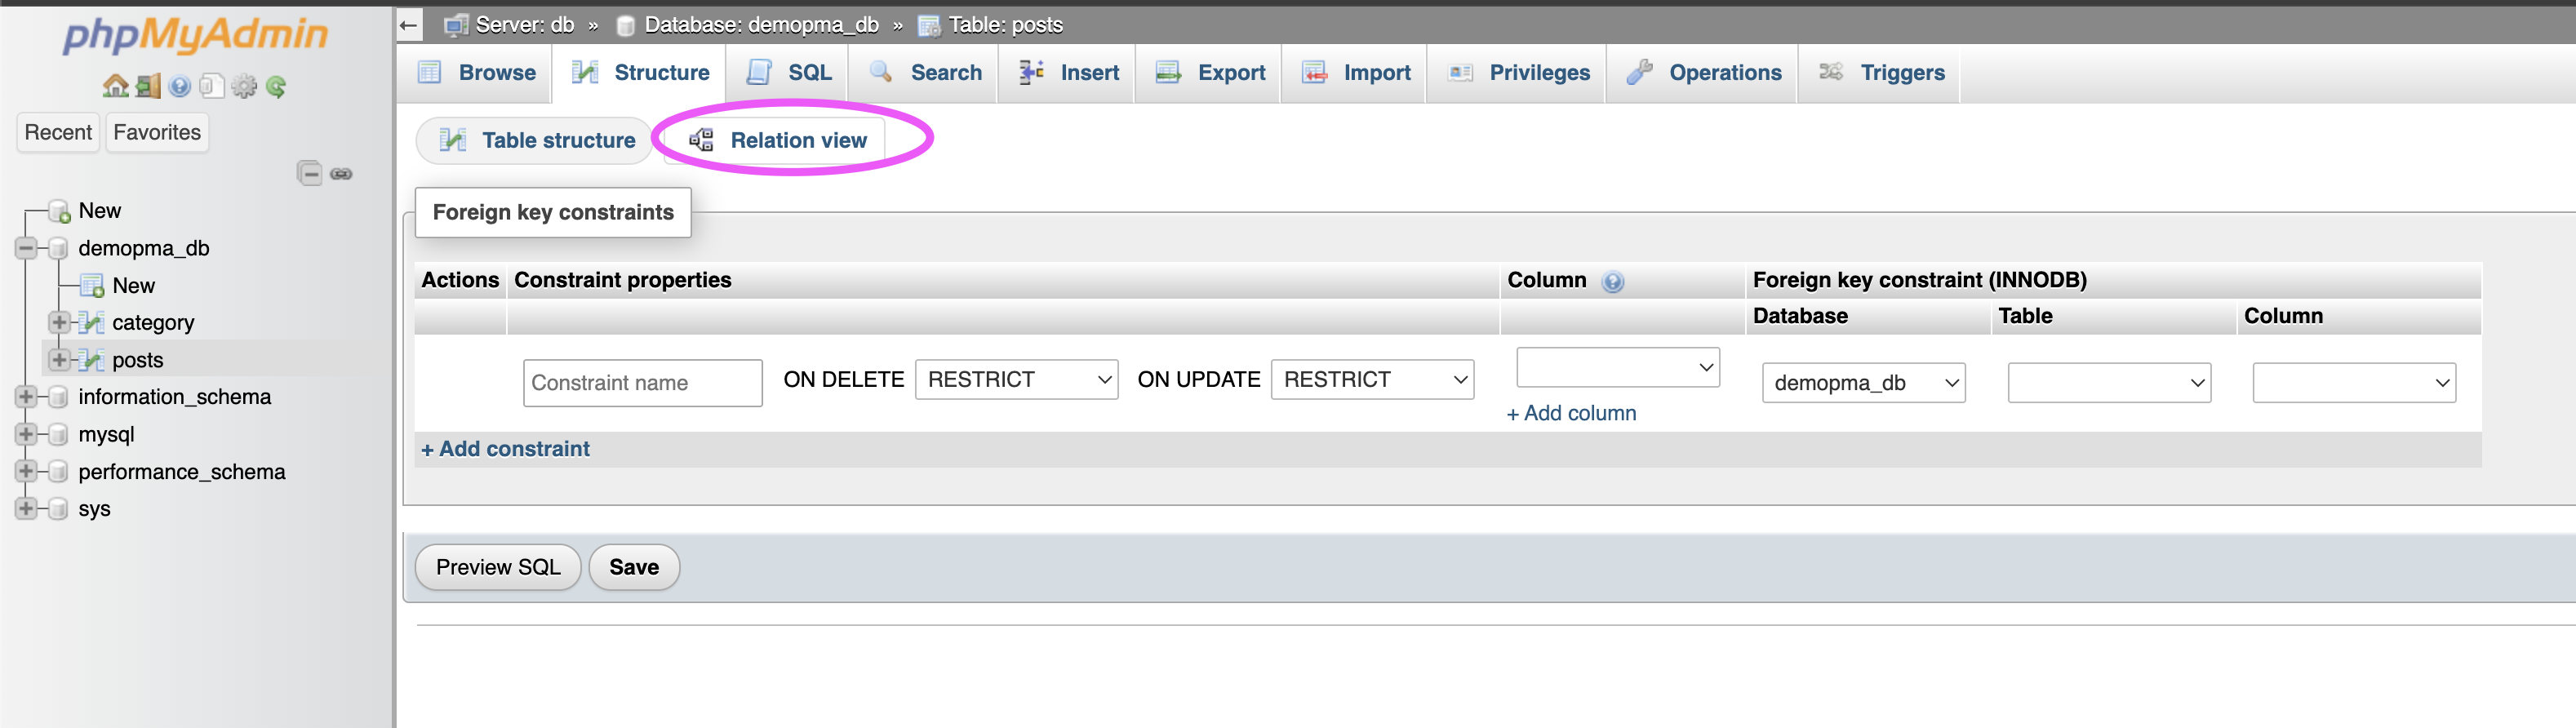Click the chain link icon in navigation panel
Viewport: 2576px width, 728px height.
(341, 174)
